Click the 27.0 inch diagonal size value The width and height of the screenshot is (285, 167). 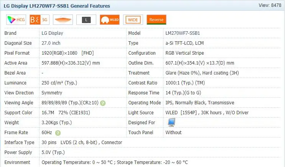51,43
